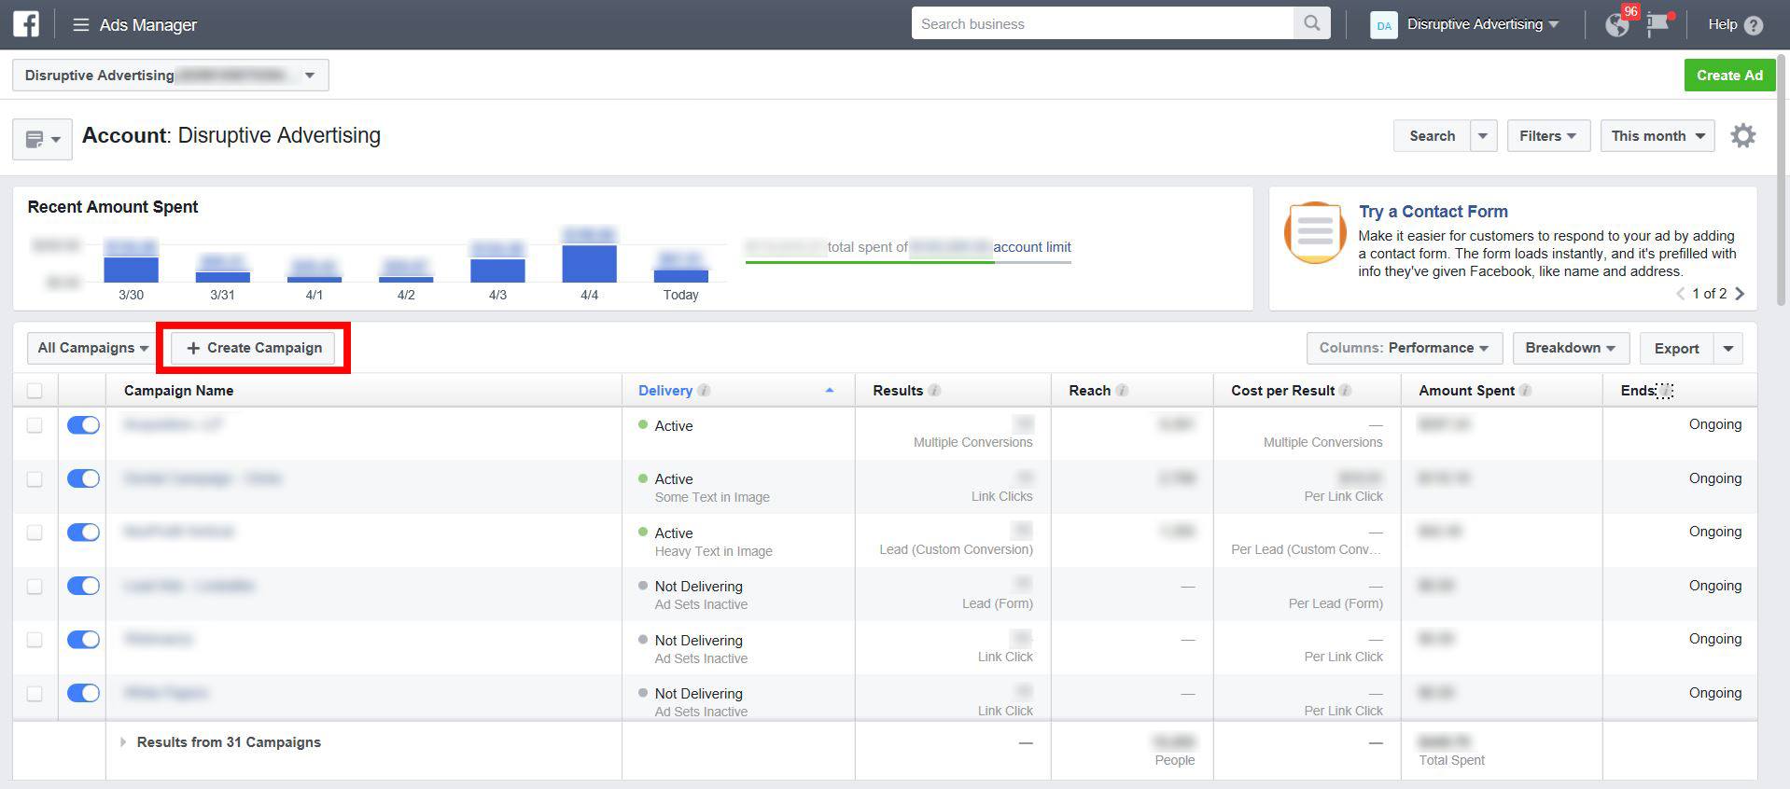This screenshot has height=789, width=1790.
Task: Click the search magnifier button
Action: (1312, 23)
